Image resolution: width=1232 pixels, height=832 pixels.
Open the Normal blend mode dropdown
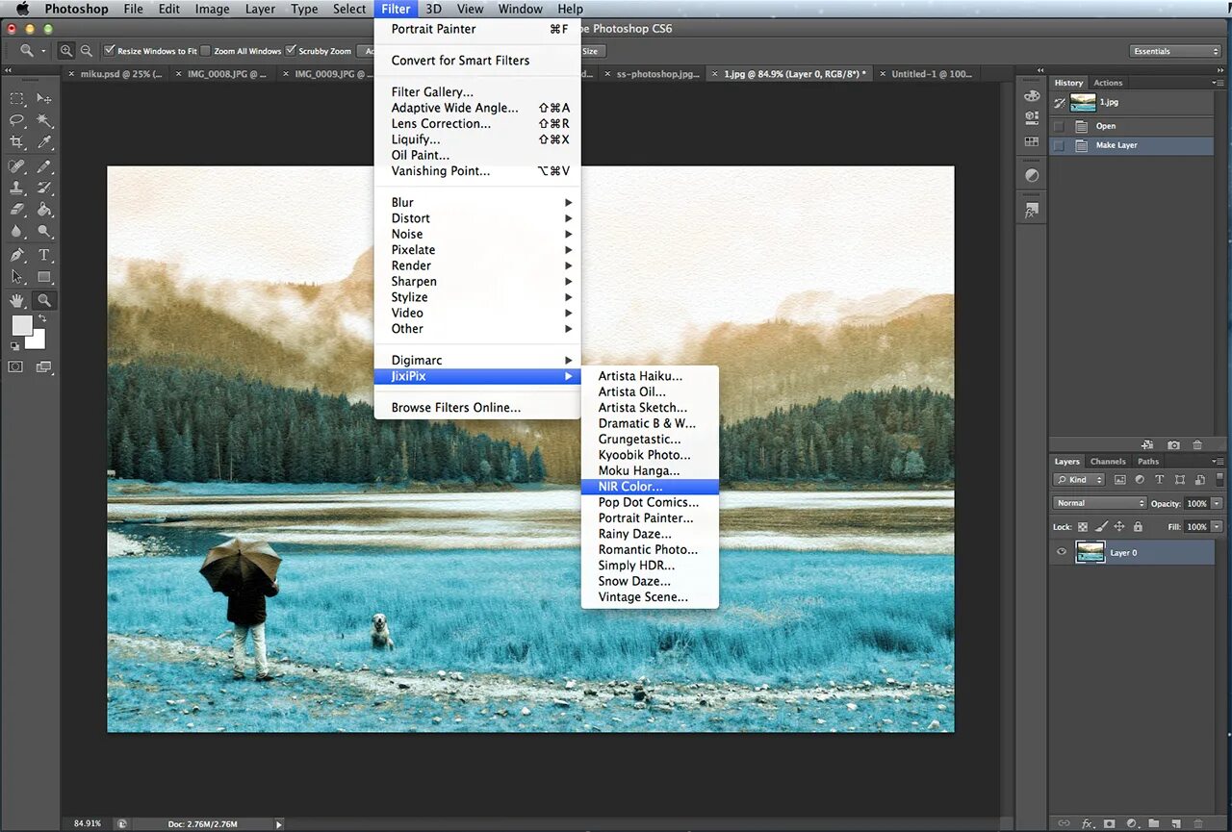[x=1099, y=503]
